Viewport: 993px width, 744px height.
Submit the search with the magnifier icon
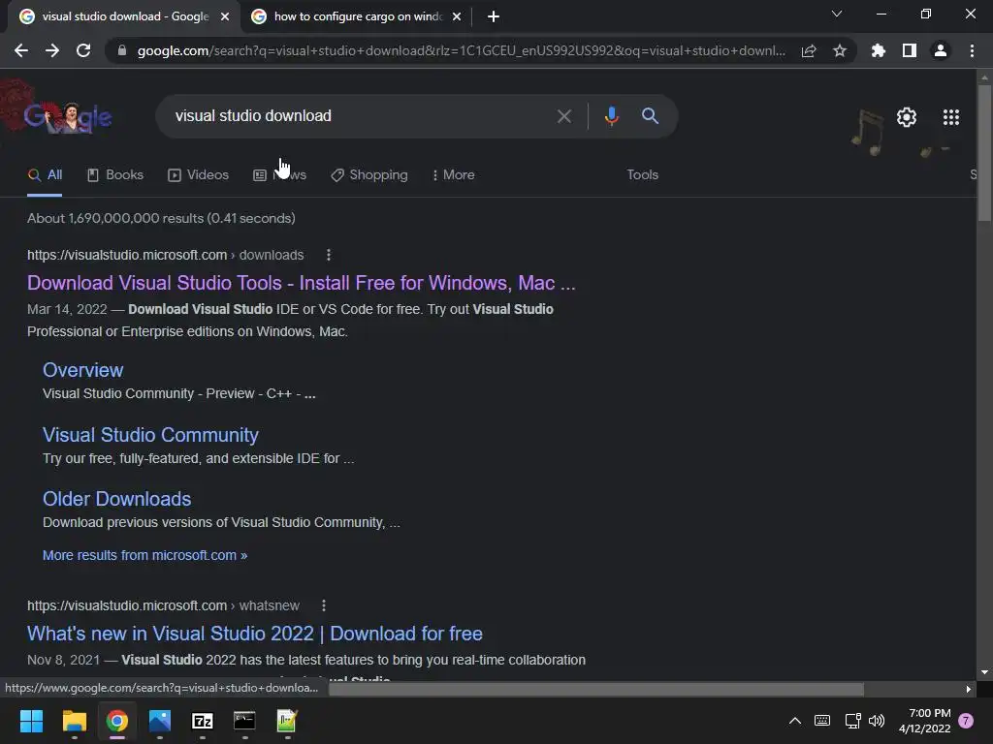pos(650,116)
